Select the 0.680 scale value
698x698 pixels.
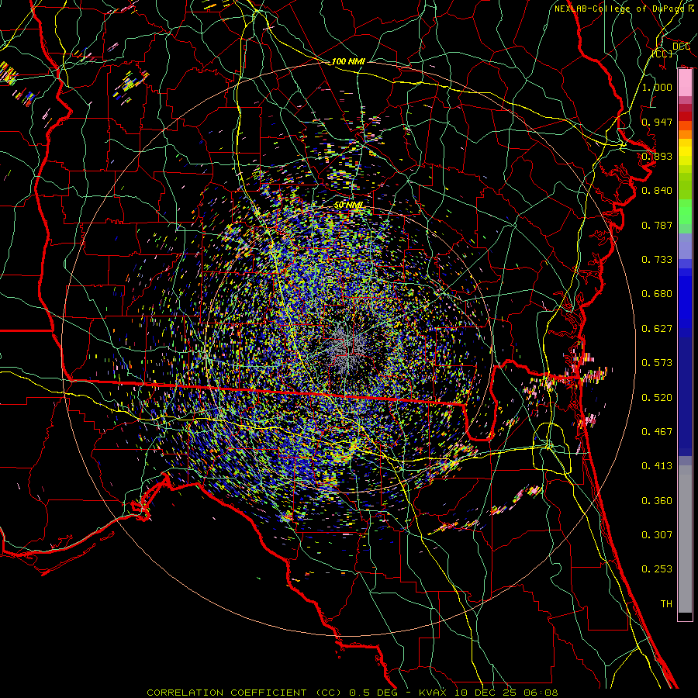pyautogui.click(x=657, y=294)
